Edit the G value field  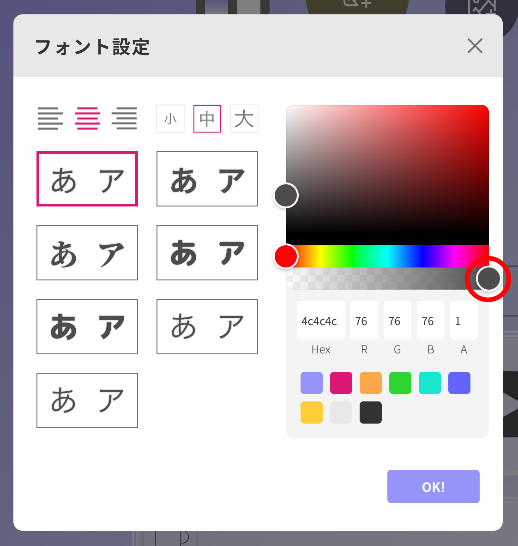click(x=397, y=321)
